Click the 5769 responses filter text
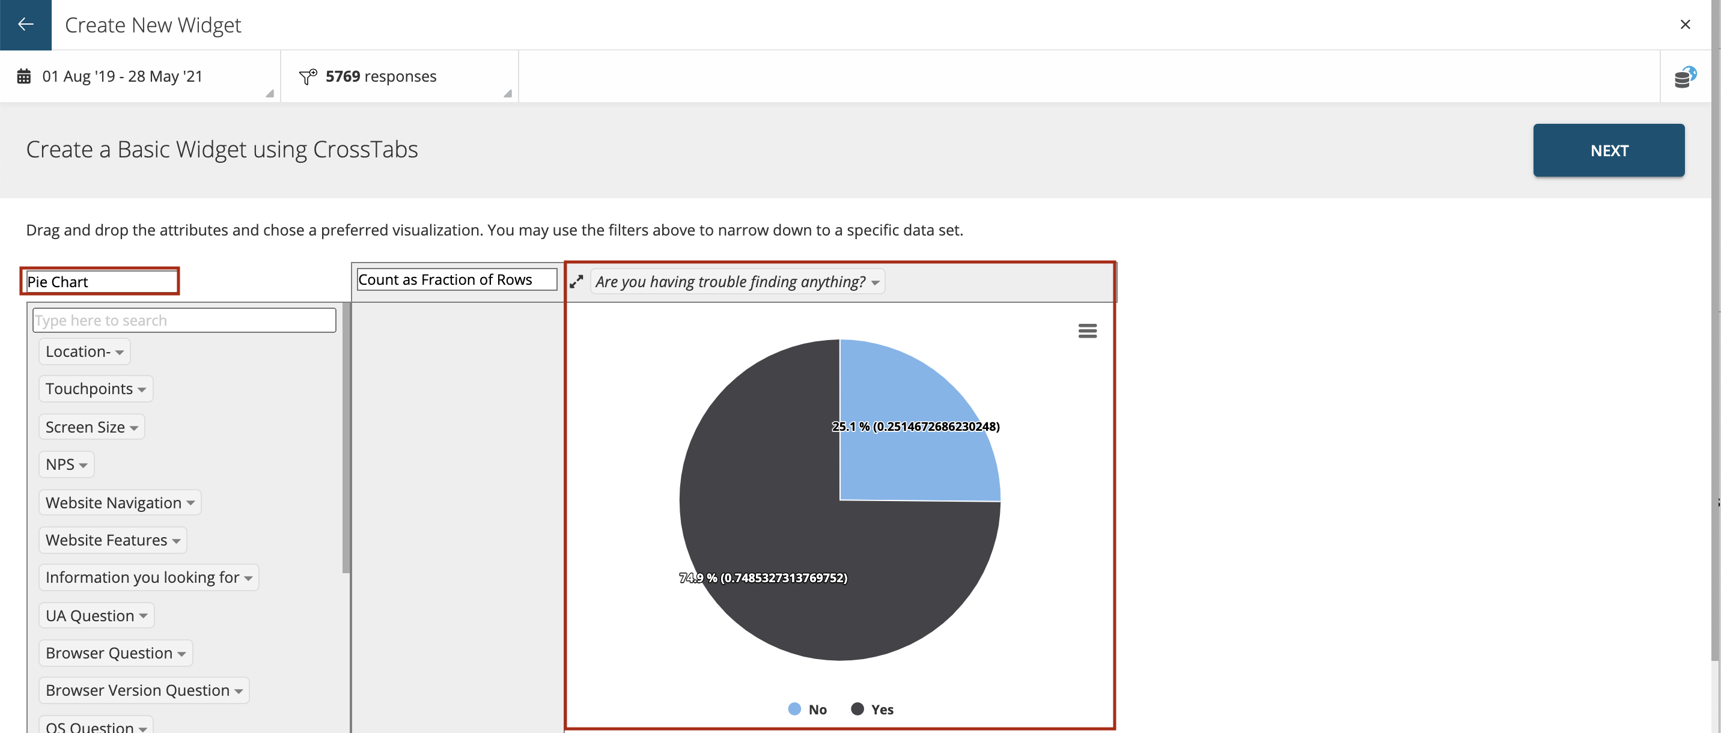Viewport: 1721px width, 733px height. (381, 76)
